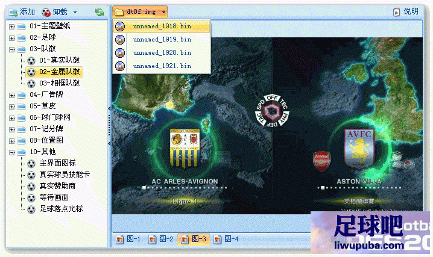
Task: Select the 01-真实队徽 item
Action: point(59,60)
